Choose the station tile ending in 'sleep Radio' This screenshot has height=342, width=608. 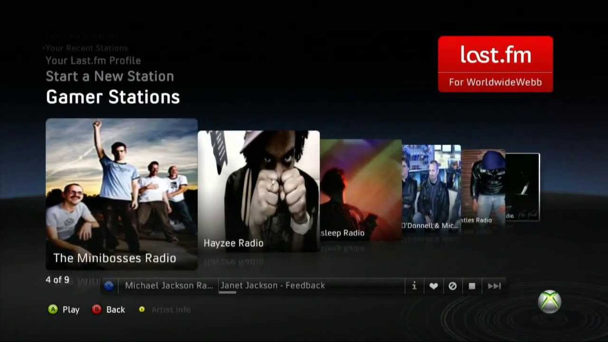coord(361,190)
